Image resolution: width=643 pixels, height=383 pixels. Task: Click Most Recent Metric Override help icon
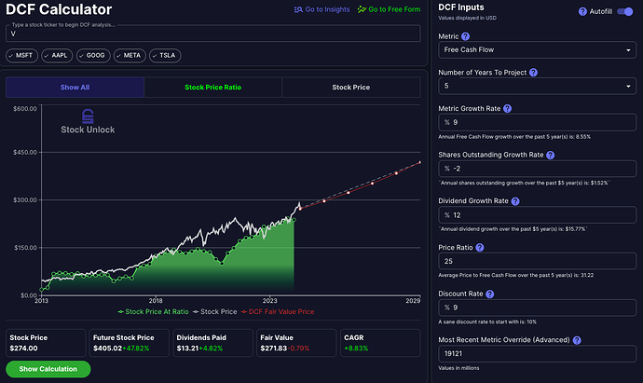click(577, 340)
